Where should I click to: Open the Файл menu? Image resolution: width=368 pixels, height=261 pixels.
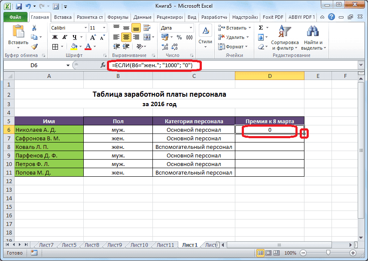pos(14,17)
